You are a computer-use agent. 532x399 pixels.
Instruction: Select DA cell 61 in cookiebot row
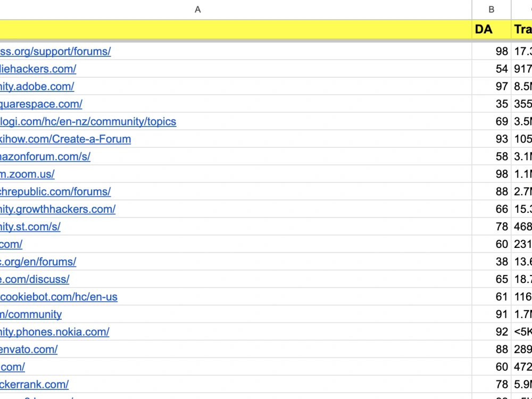[491, 297]
